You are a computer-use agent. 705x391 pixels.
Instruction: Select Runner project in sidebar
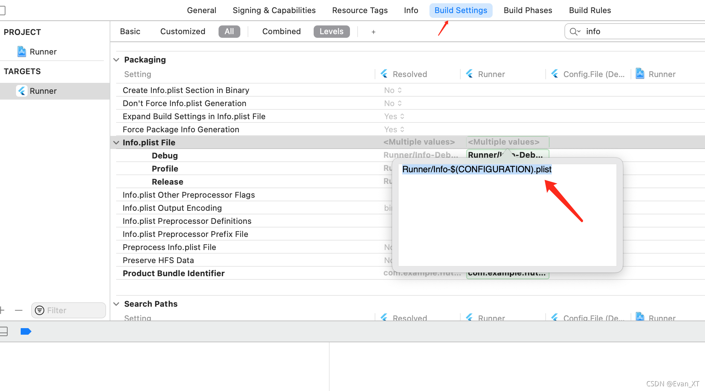(43, 52)
